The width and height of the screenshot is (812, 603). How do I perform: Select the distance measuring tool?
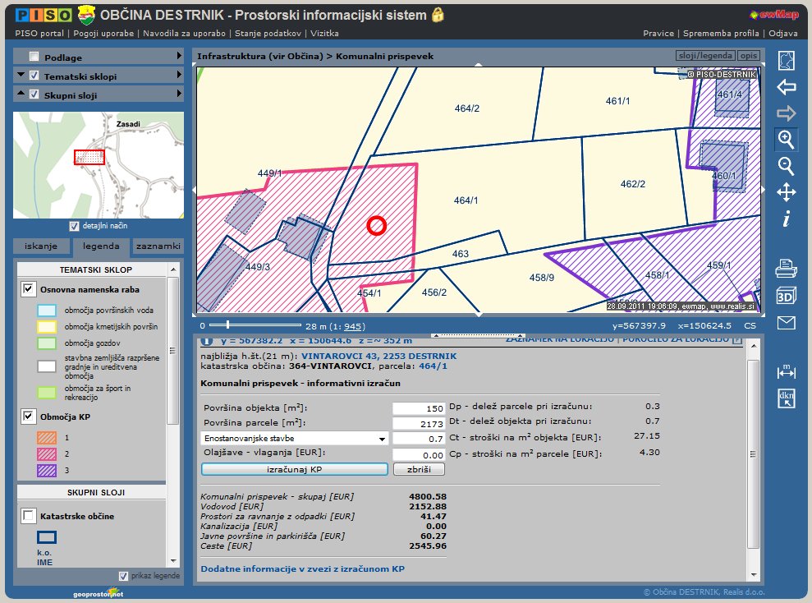(x=786, y=372)
